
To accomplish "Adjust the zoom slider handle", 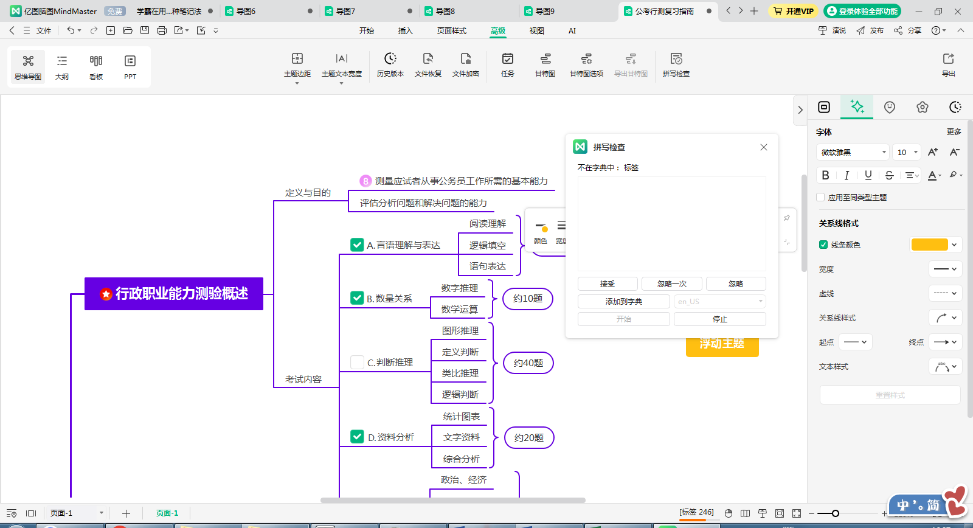I will pos(836,513).
